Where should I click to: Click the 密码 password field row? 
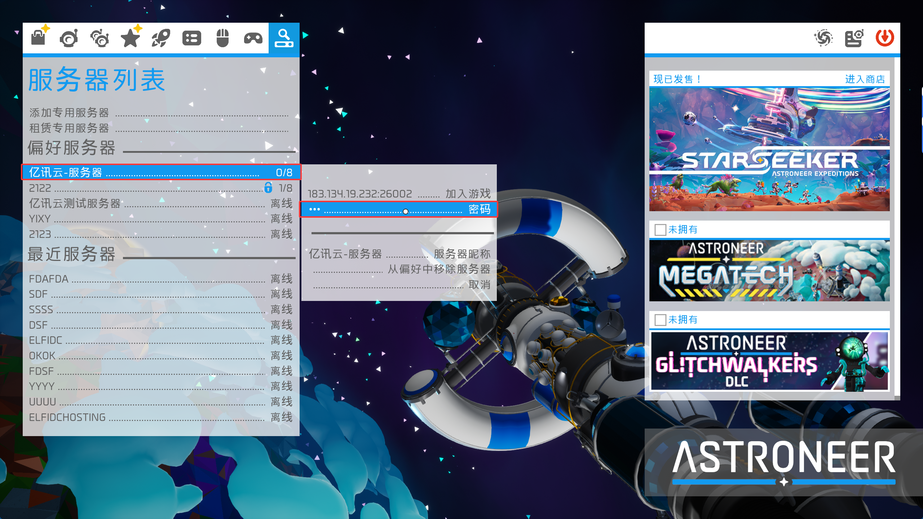click(399, 209)
